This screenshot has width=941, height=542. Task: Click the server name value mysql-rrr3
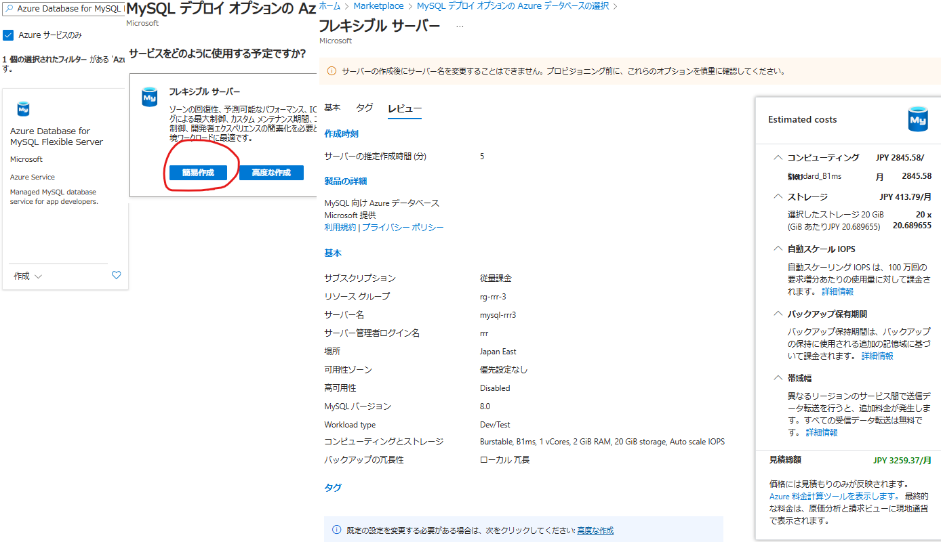pyautogui.click(x=498, y=315)
